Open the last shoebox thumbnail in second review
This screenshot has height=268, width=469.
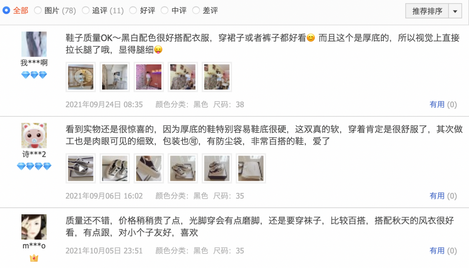[251, 168]
